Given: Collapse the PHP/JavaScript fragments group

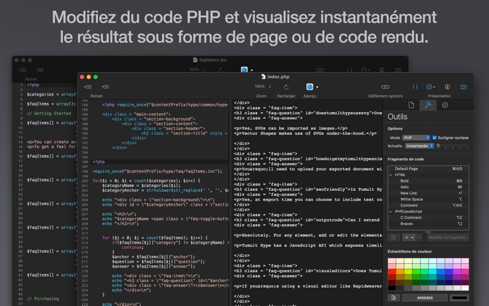Looking at the screenshot, I should point(391,211).
